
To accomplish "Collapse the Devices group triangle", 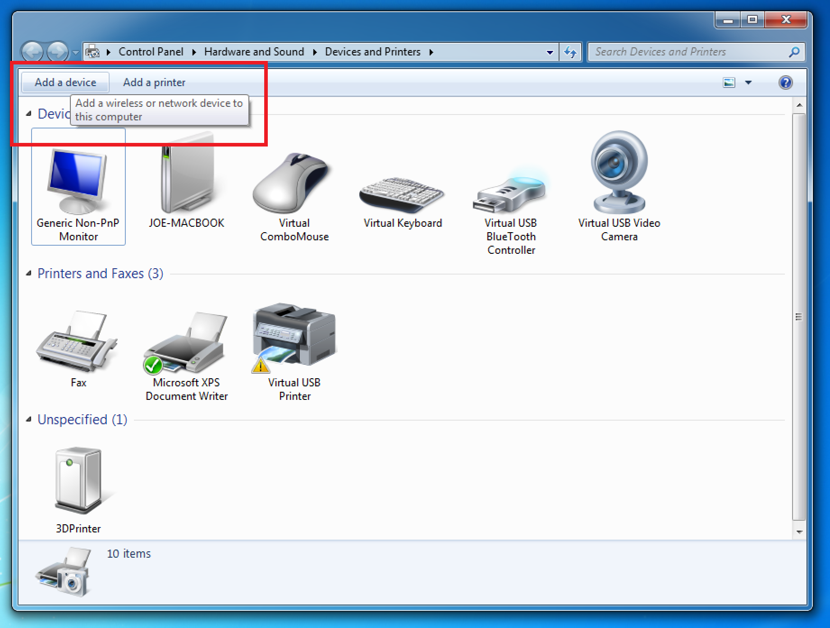I will (29, 114).
